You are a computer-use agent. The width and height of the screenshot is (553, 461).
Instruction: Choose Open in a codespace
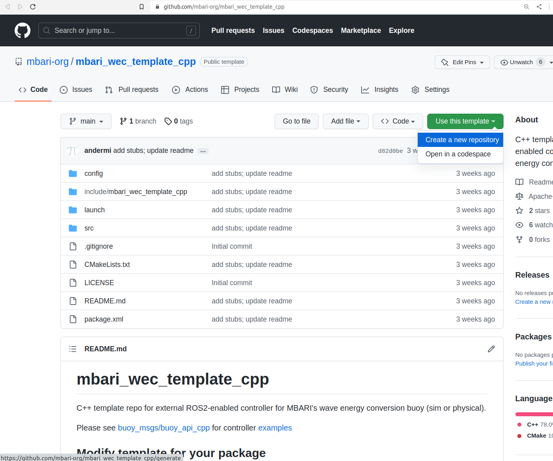pos(458,154)
